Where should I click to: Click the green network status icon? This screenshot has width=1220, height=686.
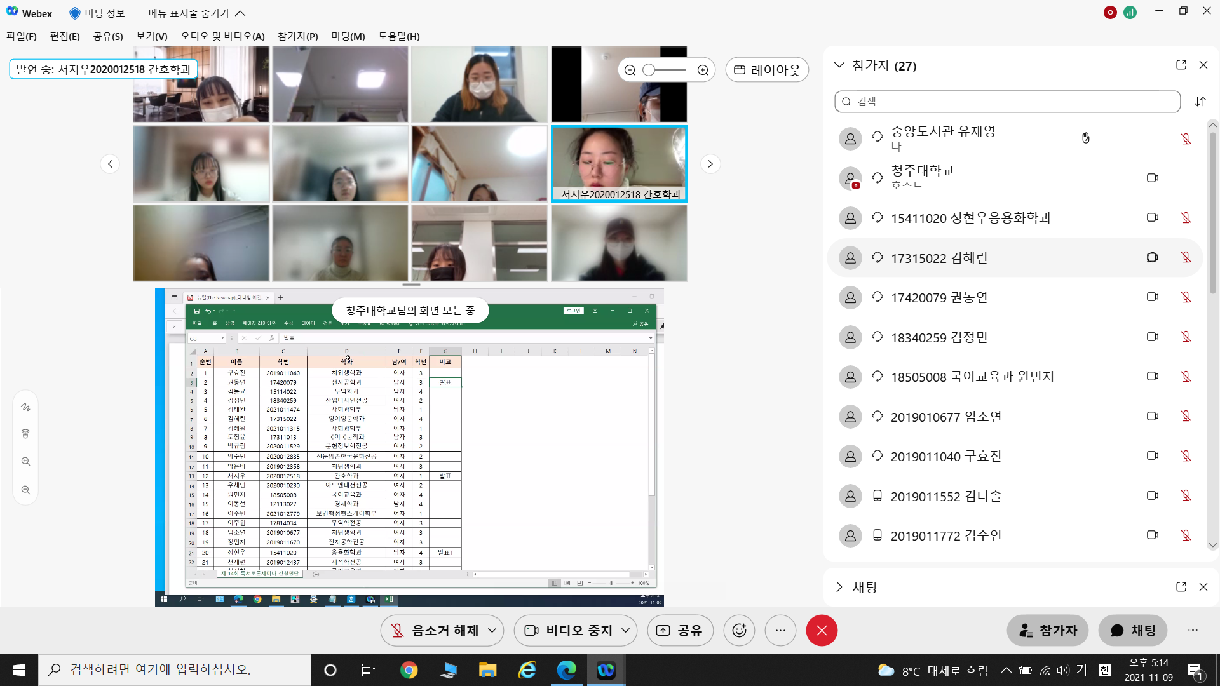1130,13
